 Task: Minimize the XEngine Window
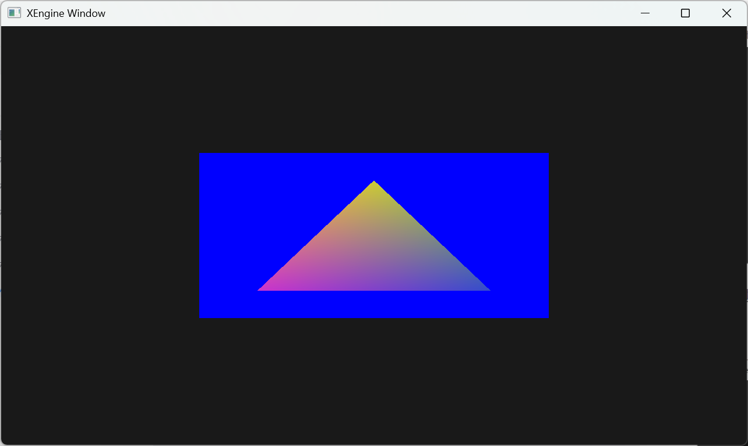click(645, 13)
